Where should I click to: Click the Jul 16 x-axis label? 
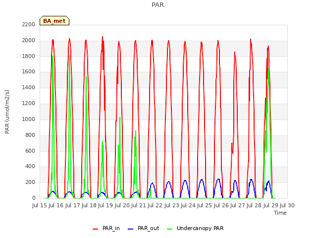pos(56,205)
